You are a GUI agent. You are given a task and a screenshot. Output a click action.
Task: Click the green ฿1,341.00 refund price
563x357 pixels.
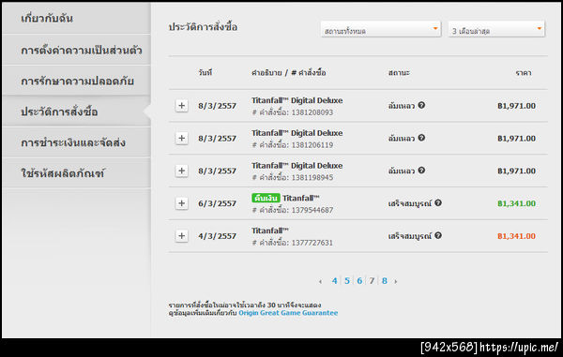tap(516, 203)
